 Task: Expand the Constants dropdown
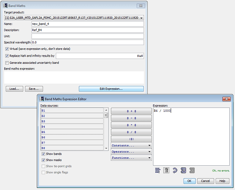[131, 145]
